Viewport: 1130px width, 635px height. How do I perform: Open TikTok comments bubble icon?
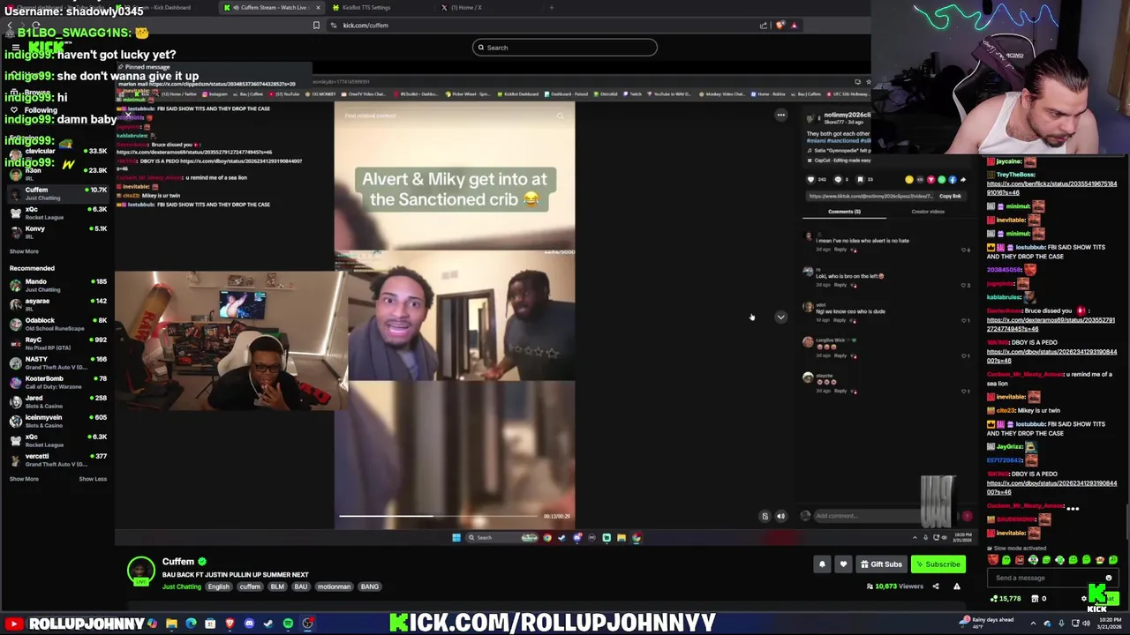838,180
